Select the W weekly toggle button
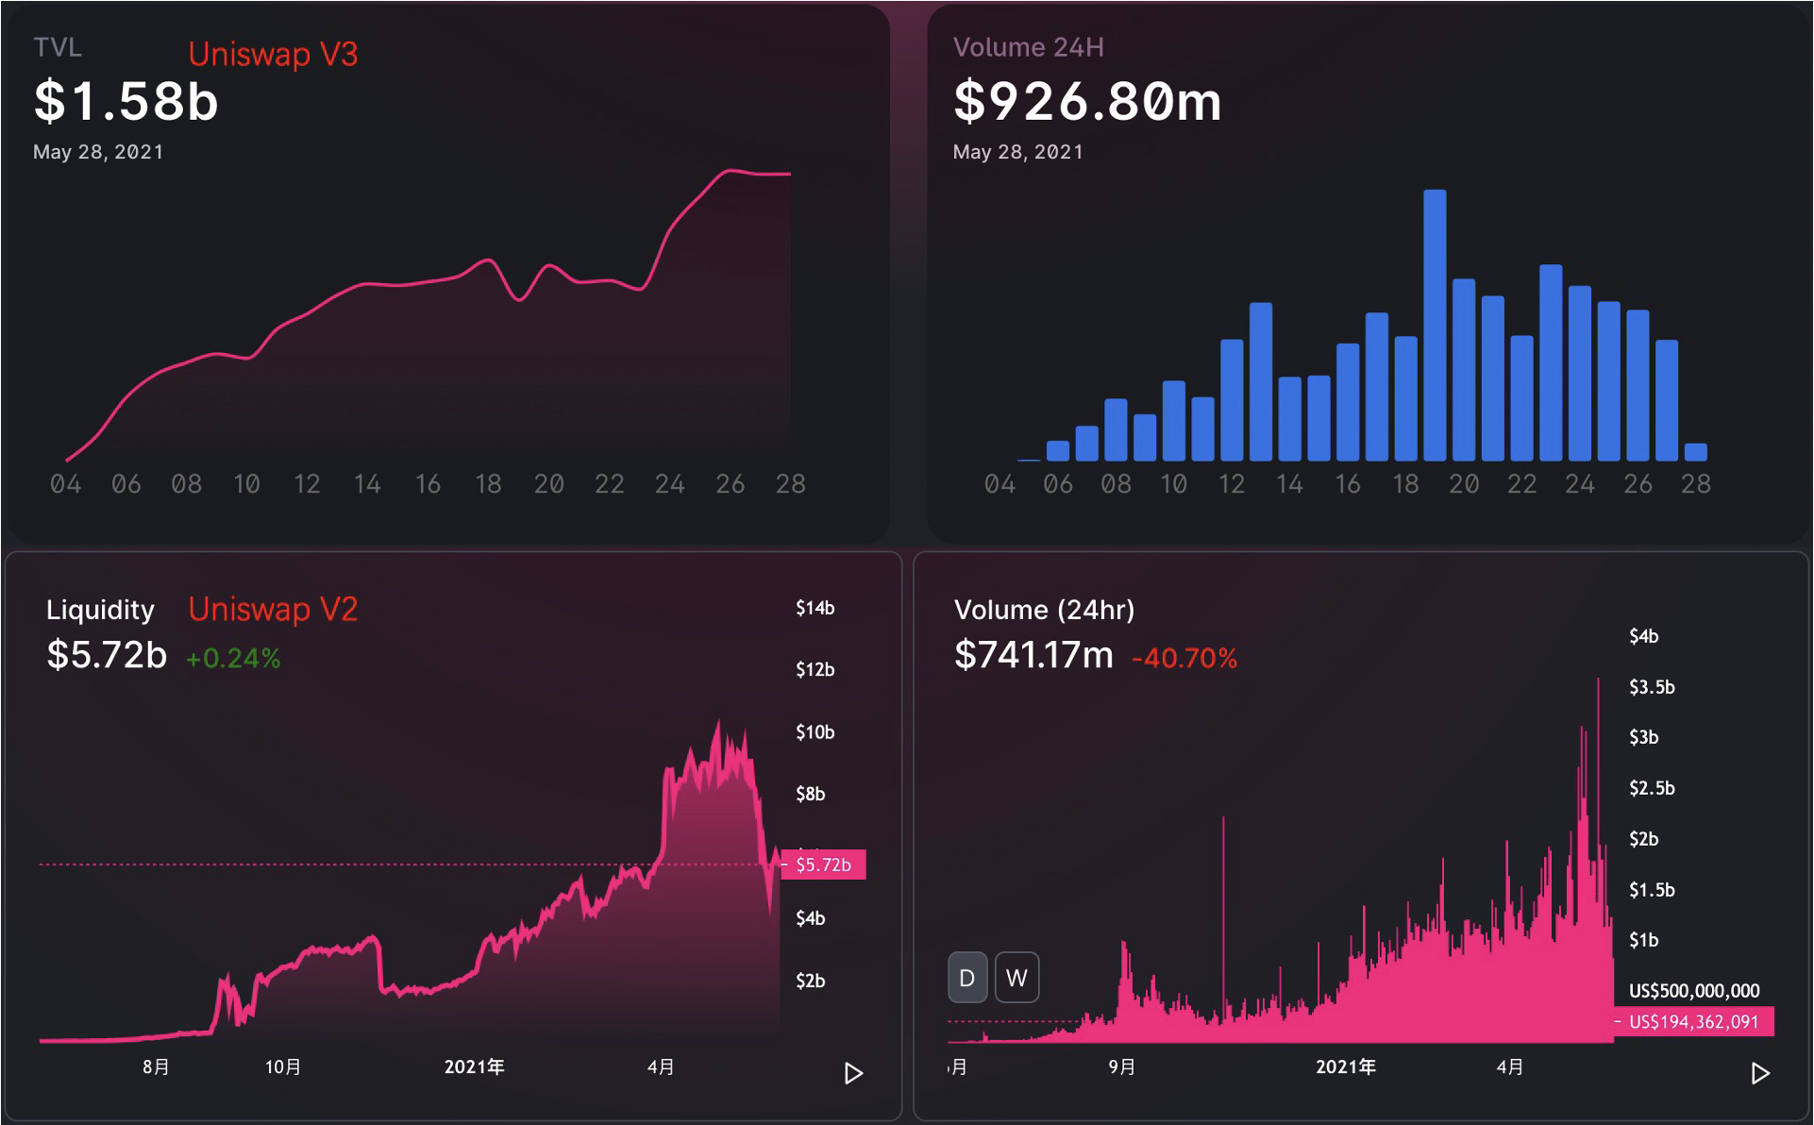The width and height of the screenshot is (1814, 1125). [1016, 978]
